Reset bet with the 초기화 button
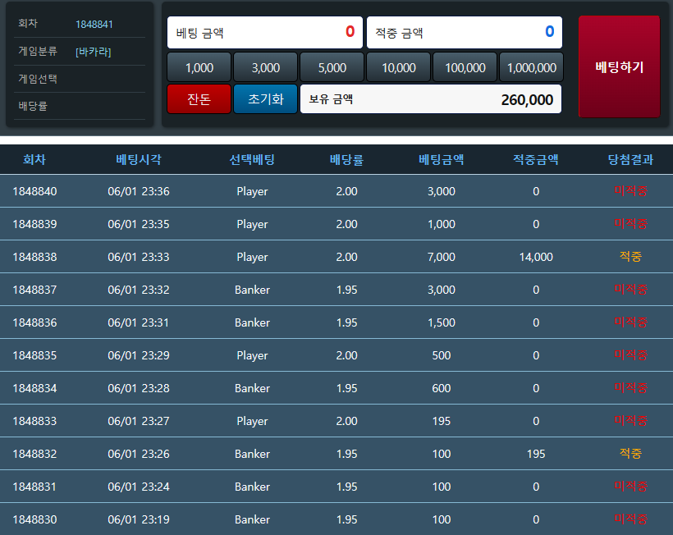673x535 pixels. (266, 99)
